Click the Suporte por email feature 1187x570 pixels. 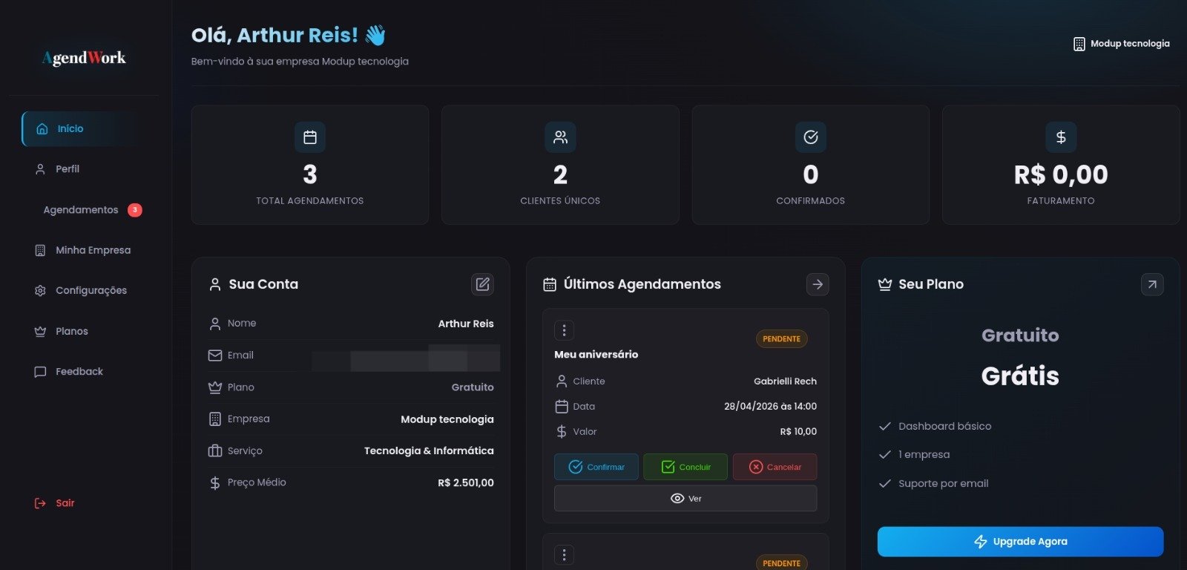point(943,484)
